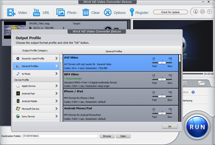215x145 pixels.
Task: Click the add Video icon
Action: pyautogui.click(x=11, y=12)
